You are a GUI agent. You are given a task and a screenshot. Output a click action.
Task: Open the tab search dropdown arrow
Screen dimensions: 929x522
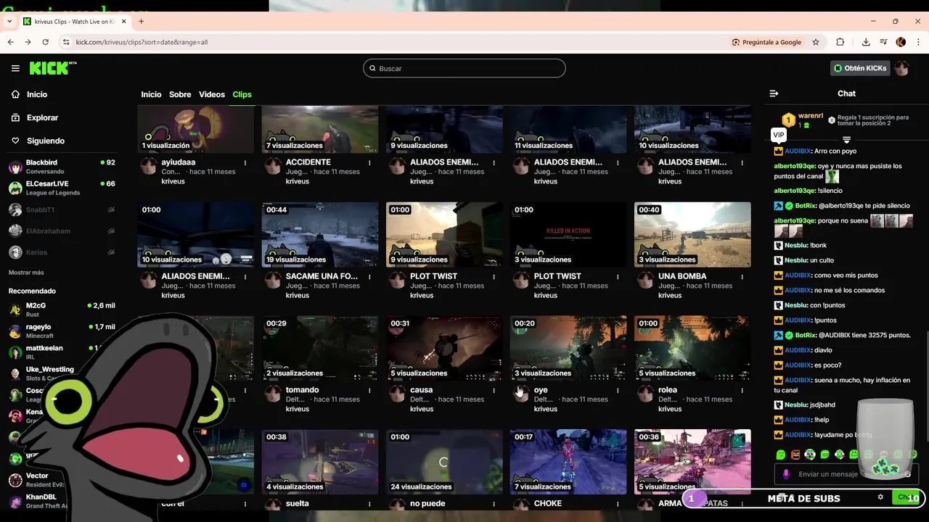[9, 22]
